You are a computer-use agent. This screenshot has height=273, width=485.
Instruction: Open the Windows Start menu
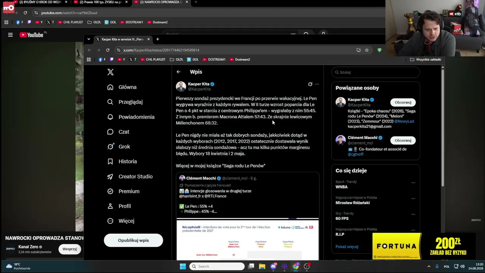tap(183, 267)
